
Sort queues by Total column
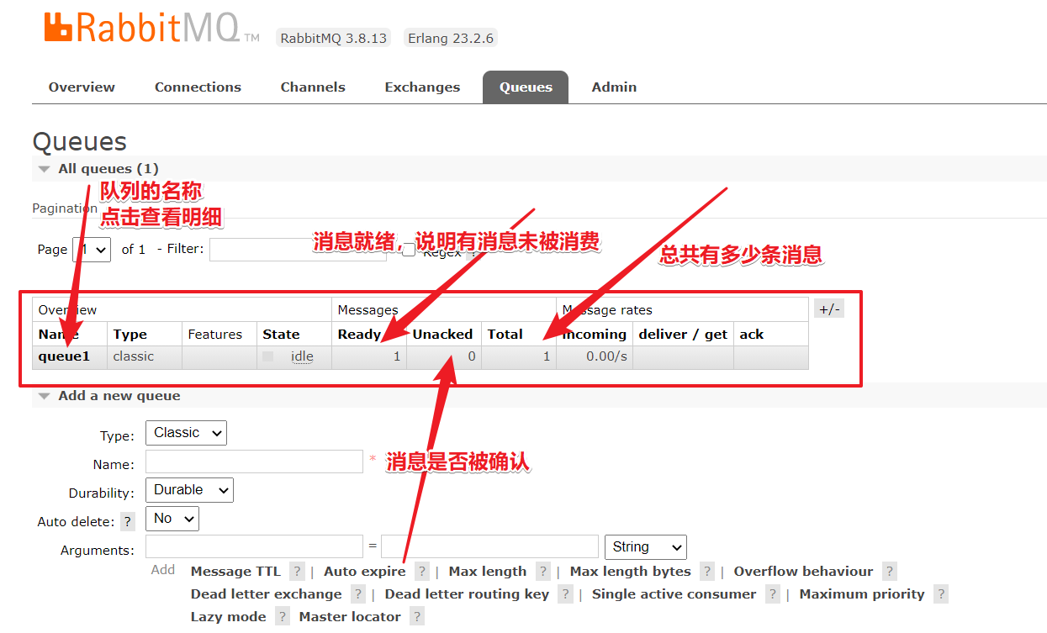pyautogui.click(x=505, y=335)
